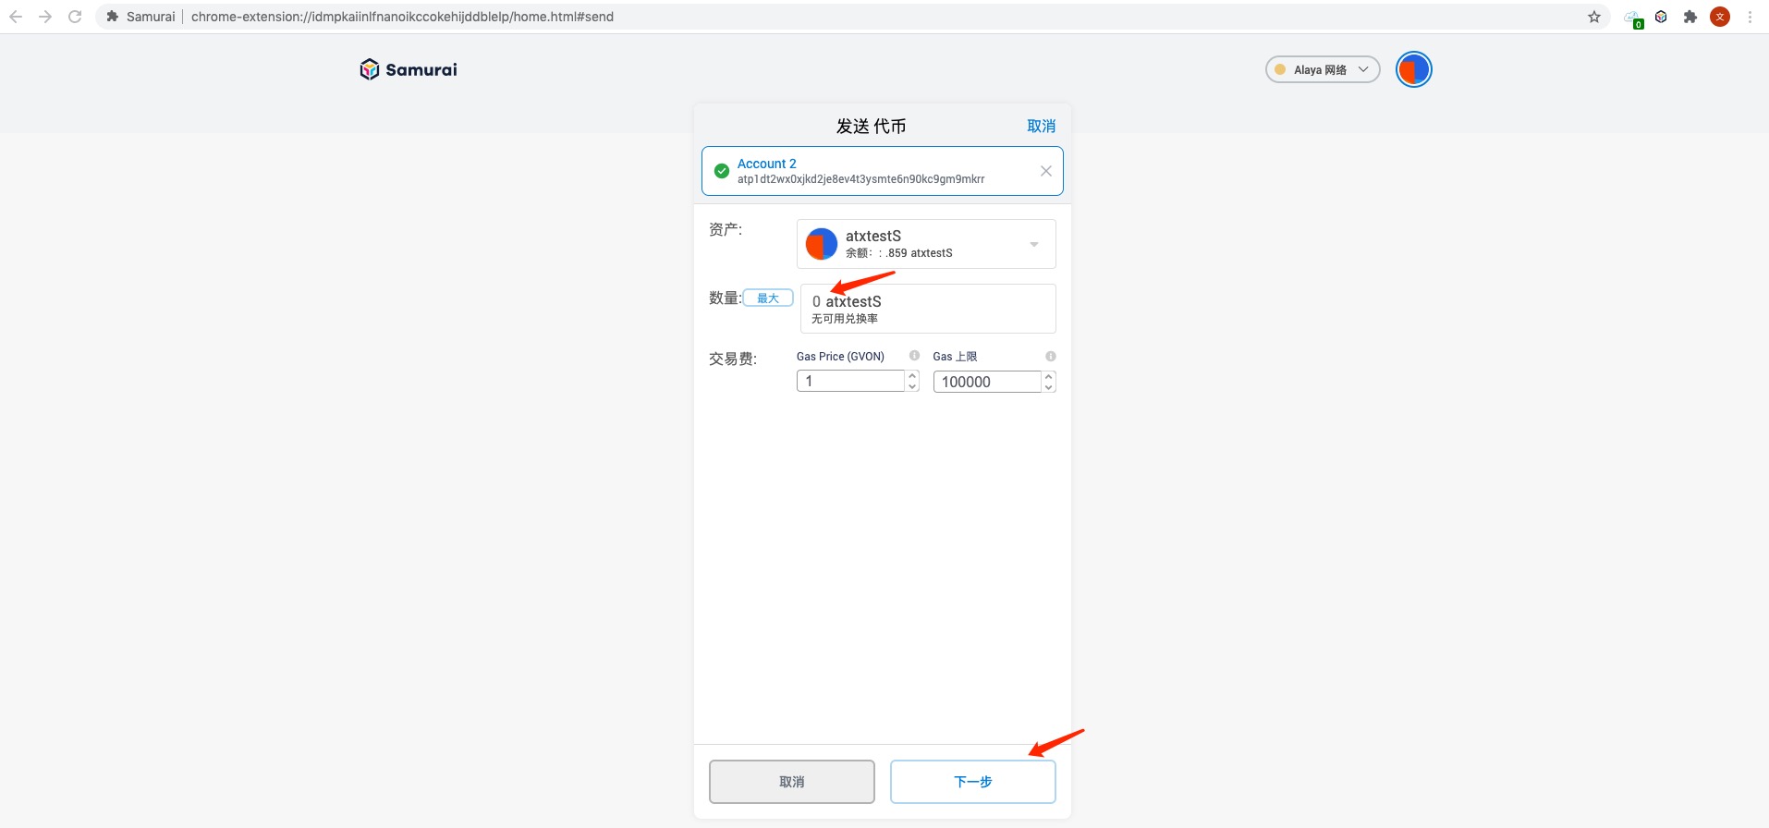Screen dimensions: 1769x828
Task: Remove the Account 2 recipient
Action: point(1045,171)
